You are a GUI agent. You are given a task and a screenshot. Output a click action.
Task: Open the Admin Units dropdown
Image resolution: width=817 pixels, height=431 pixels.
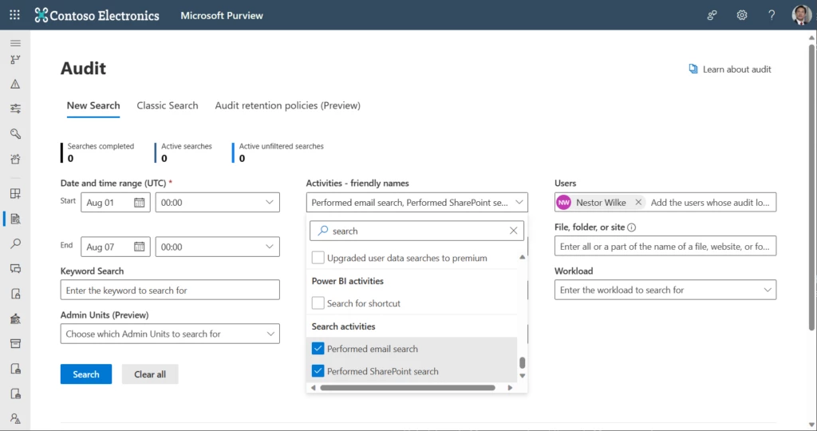tap(170, 334)
